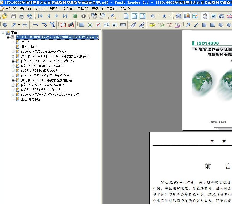Select the Highlight text tool
The image size is (232, 223).
tap(153, 25)
